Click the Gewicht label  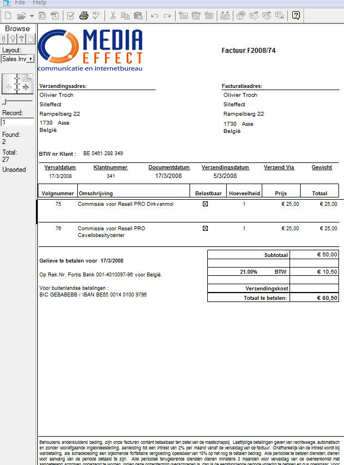point(322,167)
